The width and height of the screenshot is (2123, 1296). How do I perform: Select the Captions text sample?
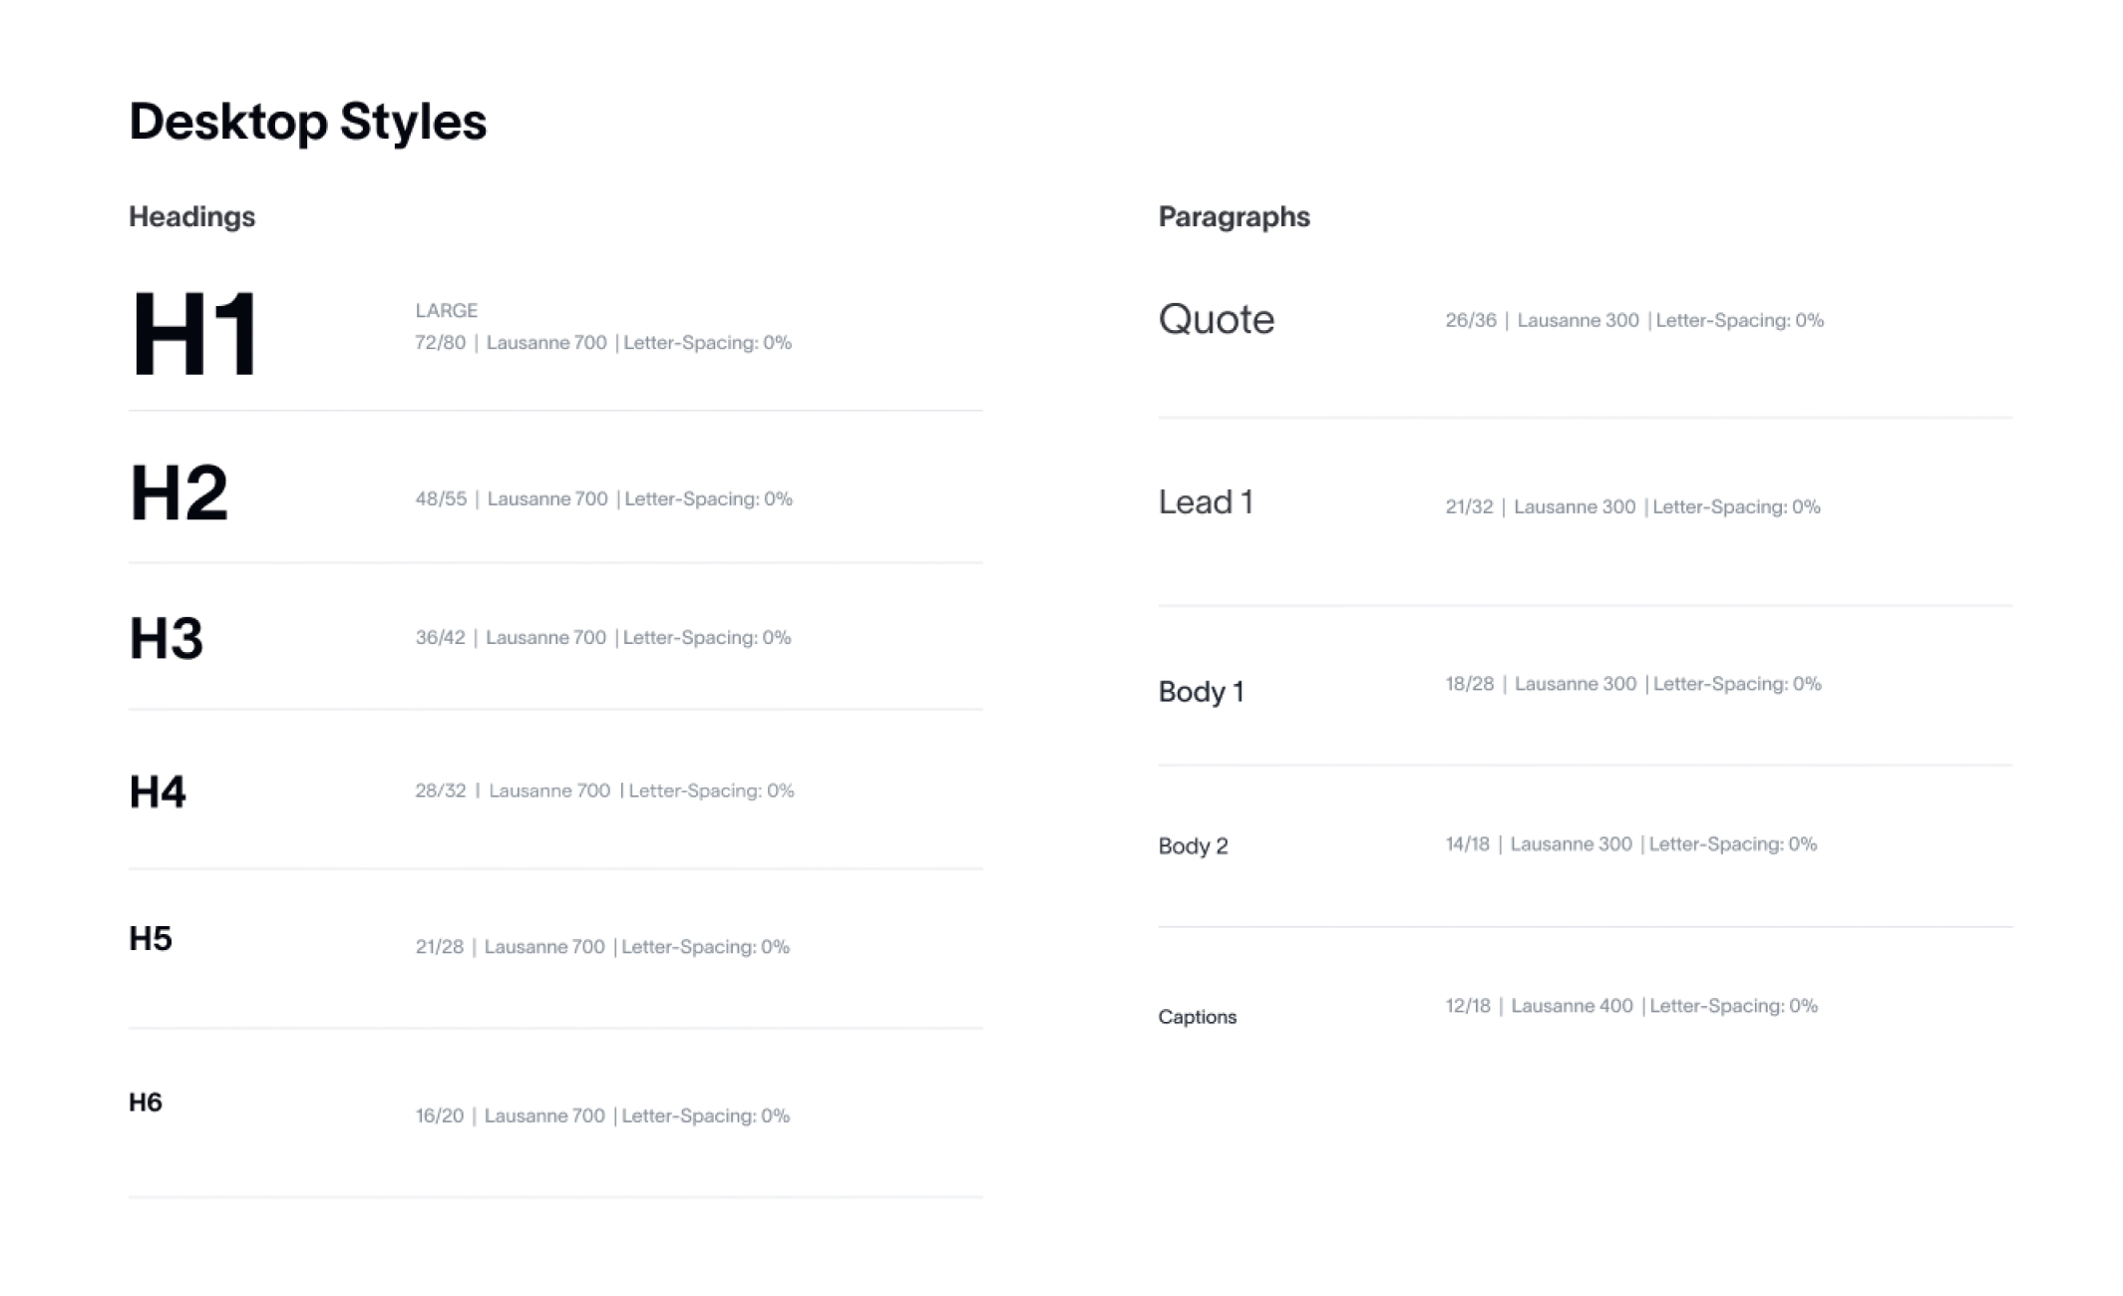coord(1197,1017)
